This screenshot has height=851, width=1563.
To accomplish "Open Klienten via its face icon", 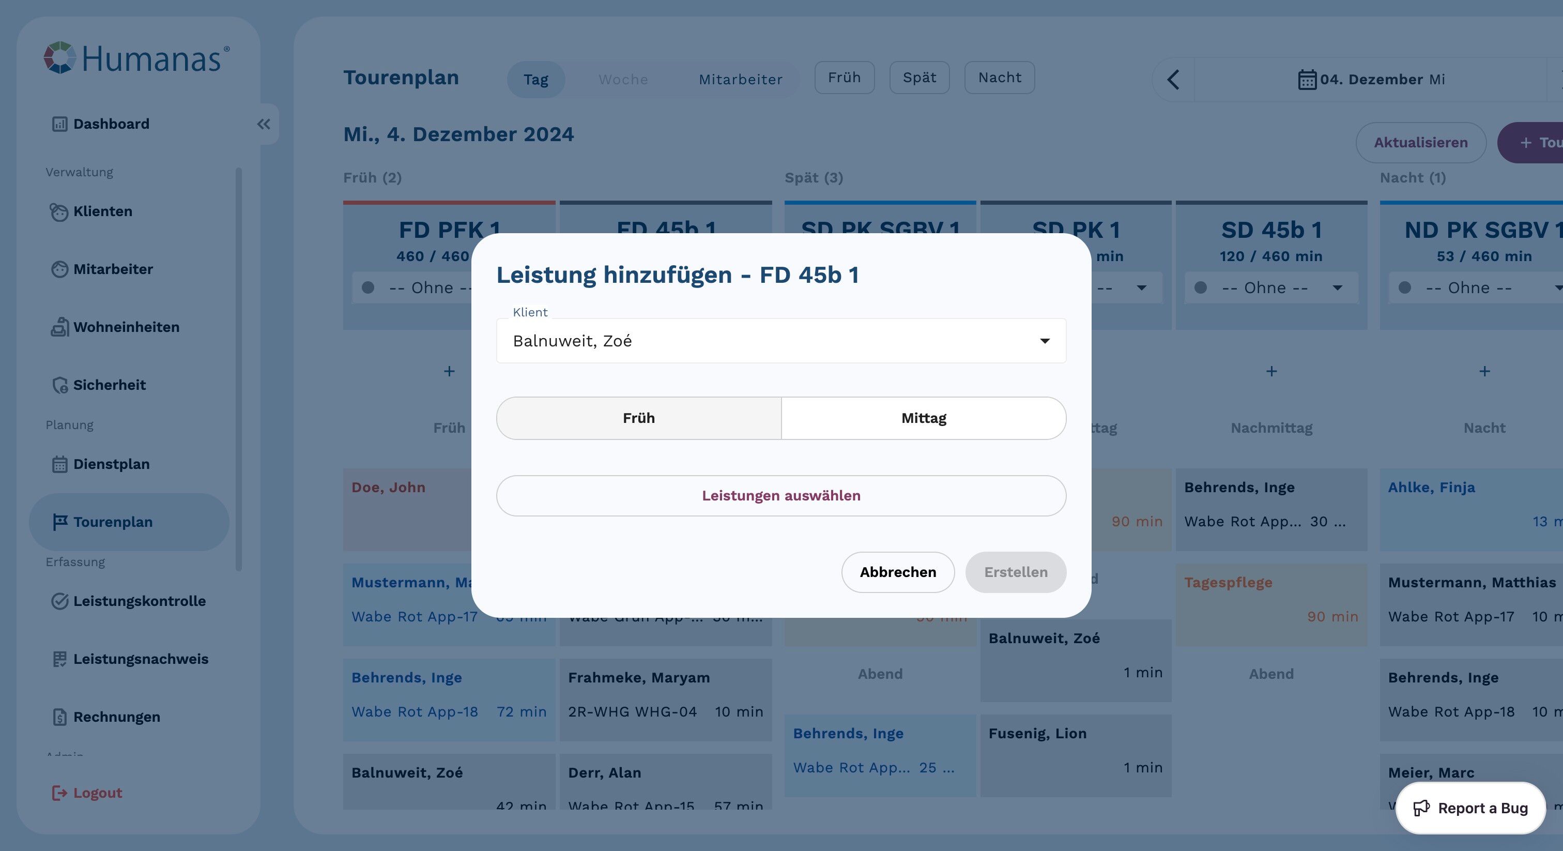I will pyautogui.click(x=59, y=212).
